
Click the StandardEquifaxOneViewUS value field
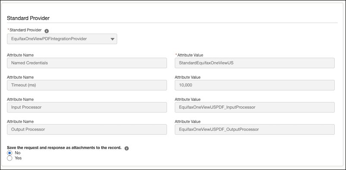click(x=255, y=63)
